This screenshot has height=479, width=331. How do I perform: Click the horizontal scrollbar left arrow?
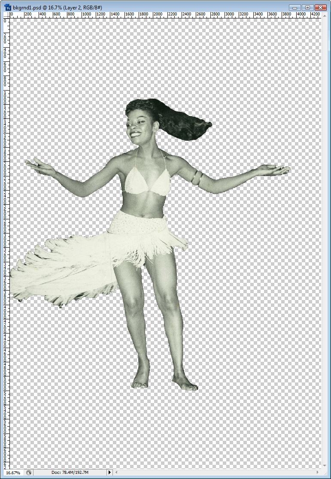pyautogui.click(x=116, y=473)
